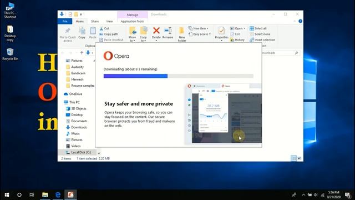
Task: Open the Action Center notifications
Action: click(x=348, y=195)
